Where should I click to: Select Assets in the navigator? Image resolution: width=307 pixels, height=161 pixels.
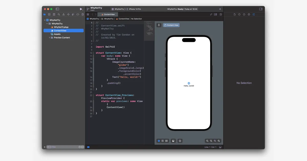tap(56, 34)
